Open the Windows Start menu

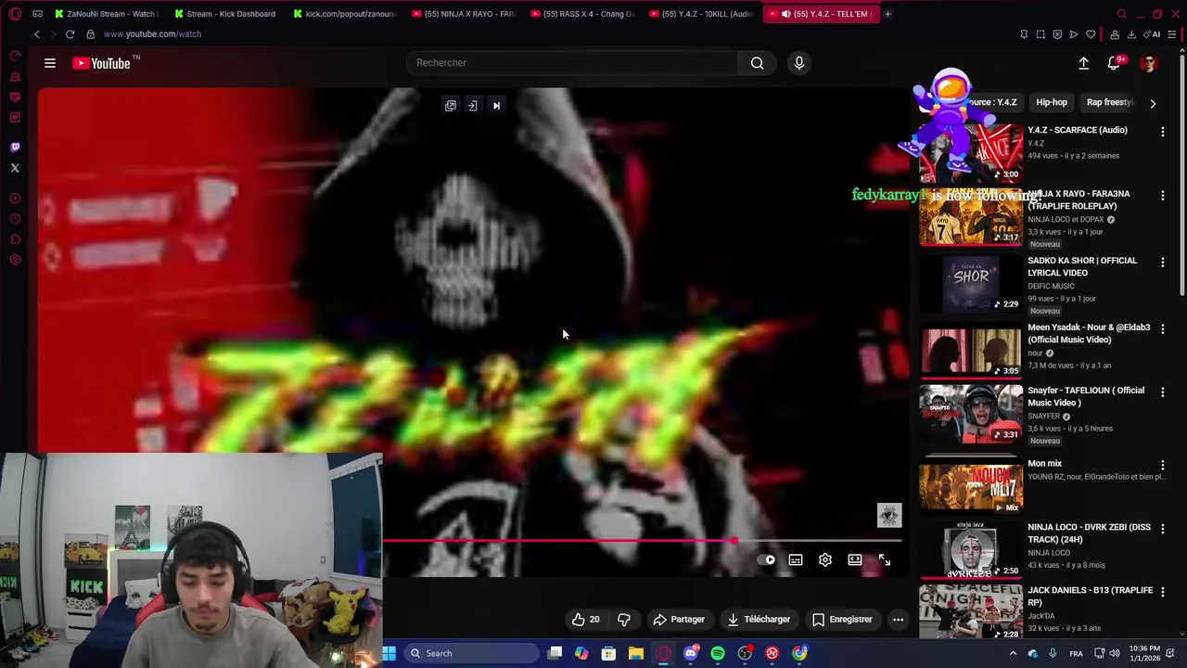389,653
